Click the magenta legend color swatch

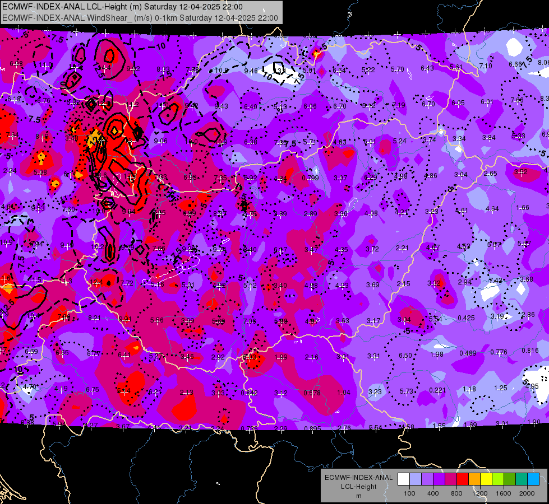point(451,479)
